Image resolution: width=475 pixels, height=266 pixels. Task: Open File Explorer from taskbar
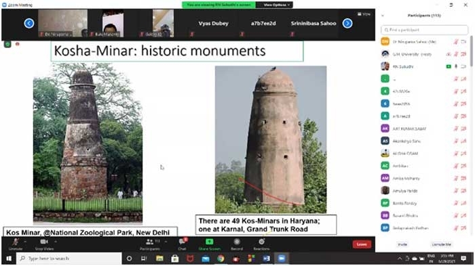click(159, 259)
